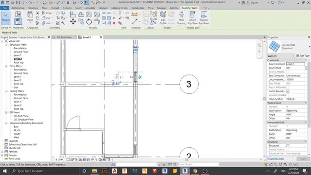The height and width of the screenshot is (175, 311).
Task: Click the drawing area horizontal scrollbar
Action: pos(187,159)
